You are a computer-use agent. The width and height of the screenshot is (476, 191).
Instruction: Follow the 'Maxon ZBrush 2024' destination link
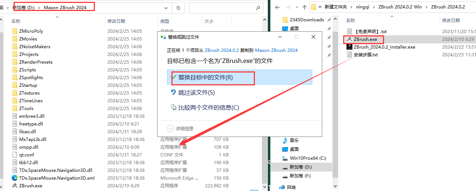[x=276, y=50]
